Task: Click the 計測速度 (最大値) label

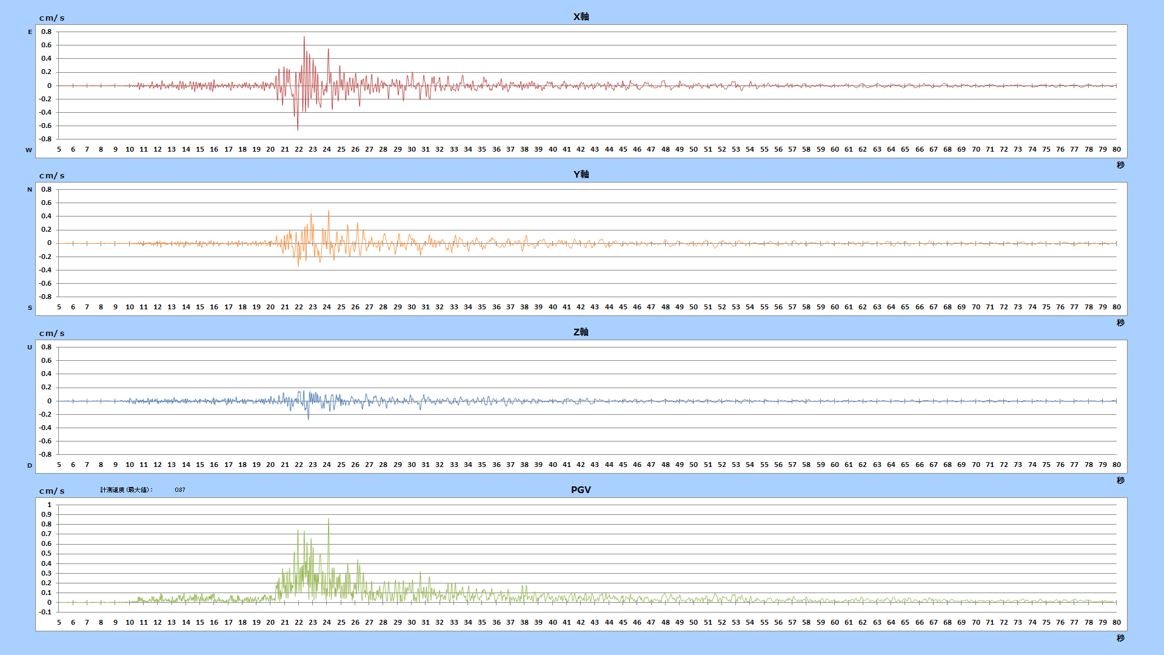Action: coord(127,489)
